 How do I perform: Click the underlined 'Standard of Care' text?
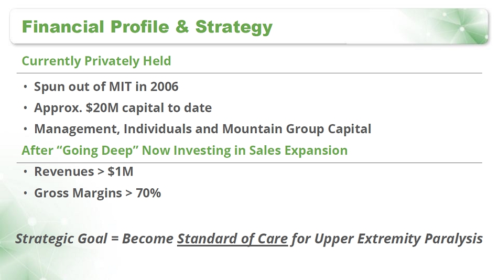pyautogui.click(x=232, y=239)
